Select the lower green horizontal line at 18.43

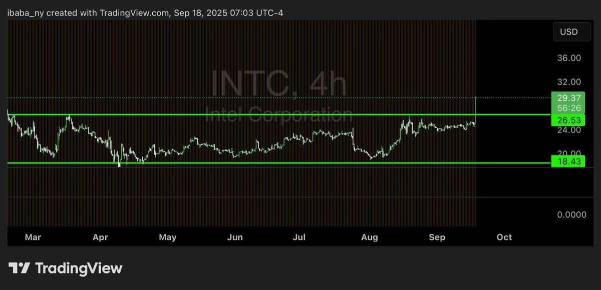278,163
